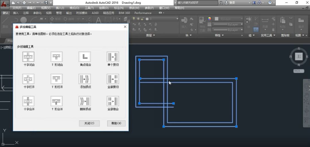Click the 上 face of the ViewCube
The width and height of the screenshot is (310, 147).
(x=299, y=57)
